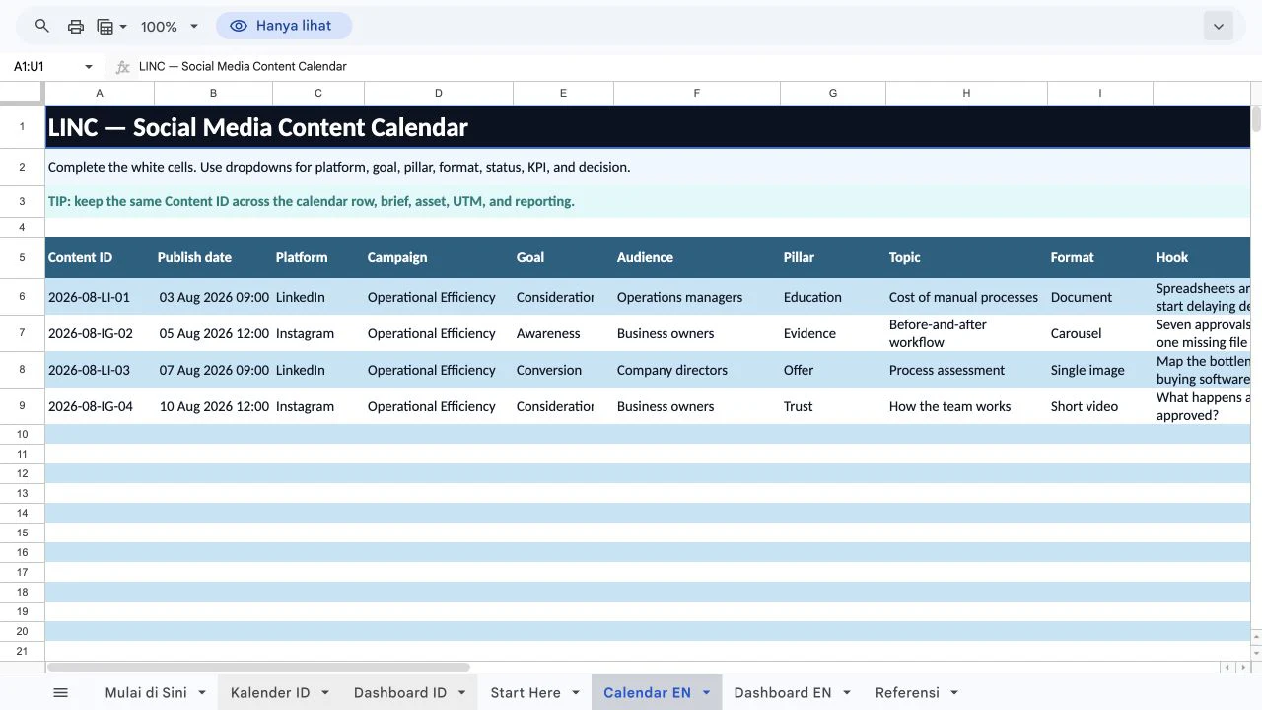Click the How the team works cell
Image resolution: width=1262 pixels, height=710 pixels.
point(966,406)
